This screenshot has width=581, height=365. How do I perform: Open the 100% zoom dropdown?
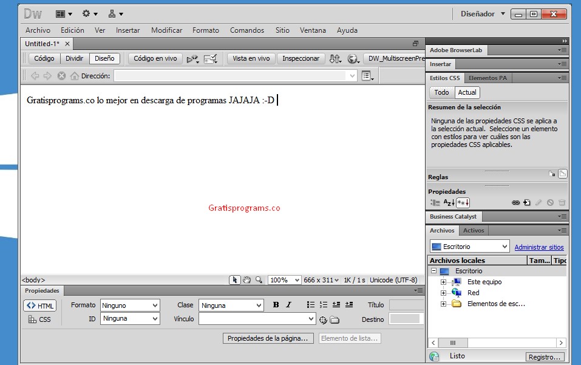pos(284,280)
